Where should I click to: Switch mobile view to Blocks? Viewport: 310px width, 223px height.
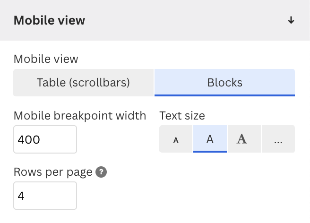[224, 83]
